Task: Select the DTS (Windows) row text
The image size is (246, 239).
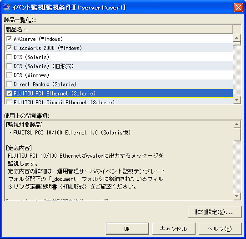Action: point(31,75)
